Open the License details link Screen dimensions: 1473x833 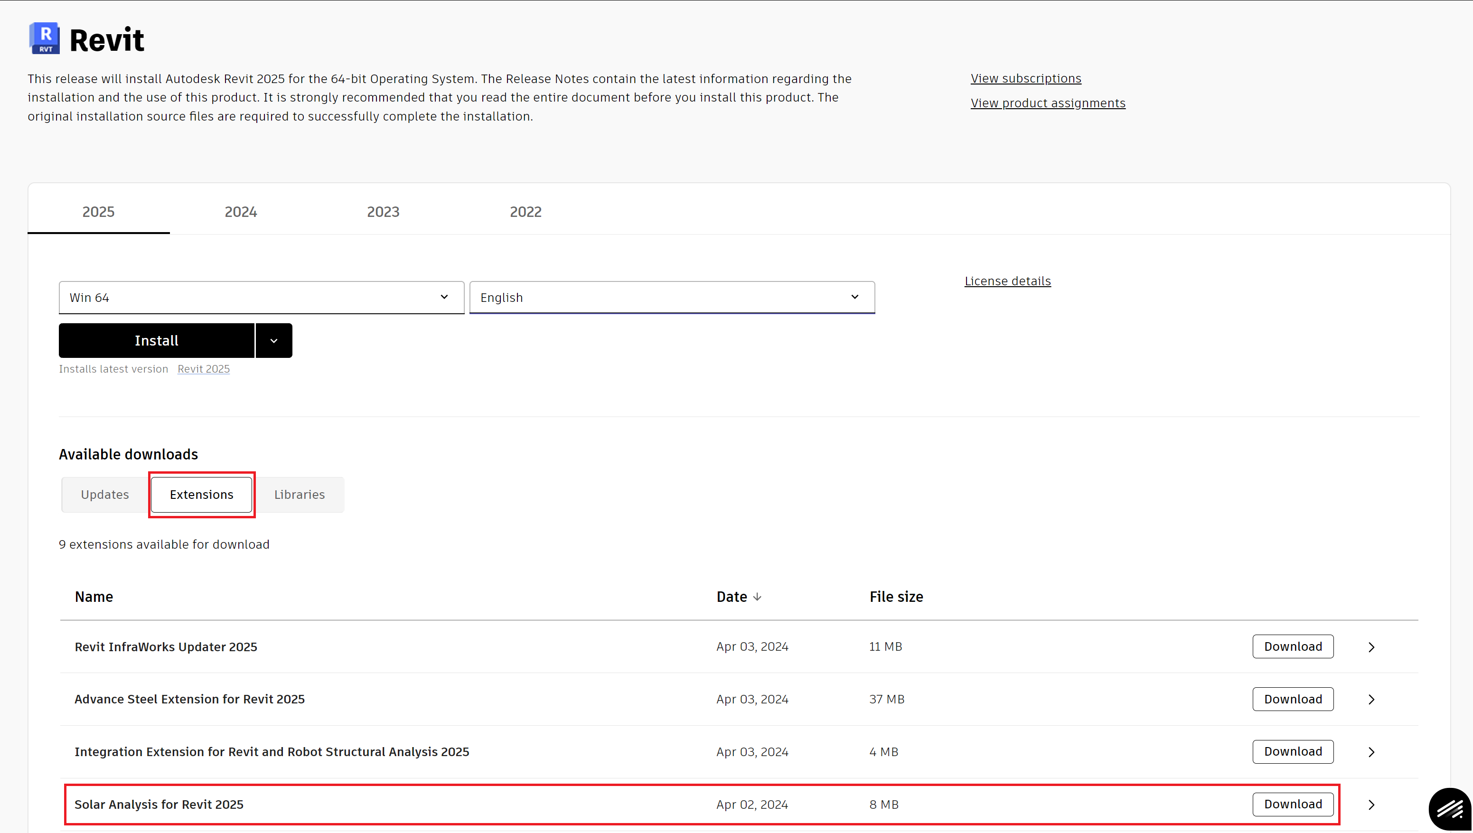(x=1007, y=281)
